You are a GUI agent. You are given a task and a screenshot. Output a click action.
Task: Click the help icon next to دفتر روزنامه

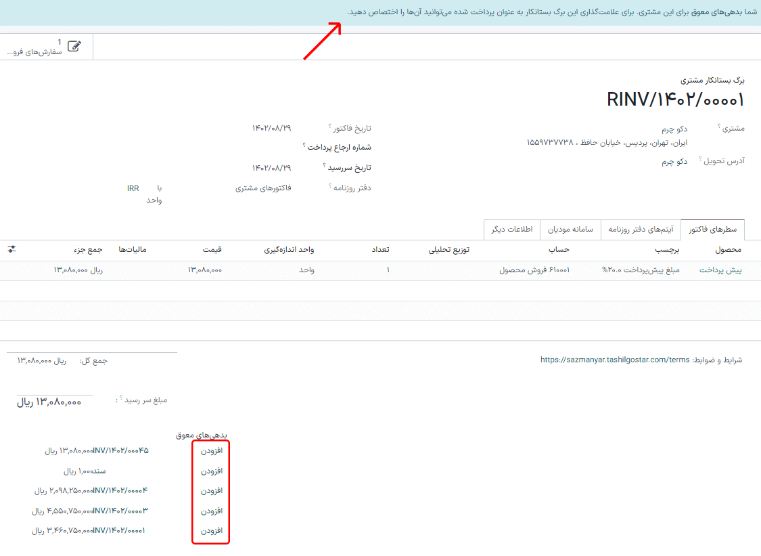329,186
